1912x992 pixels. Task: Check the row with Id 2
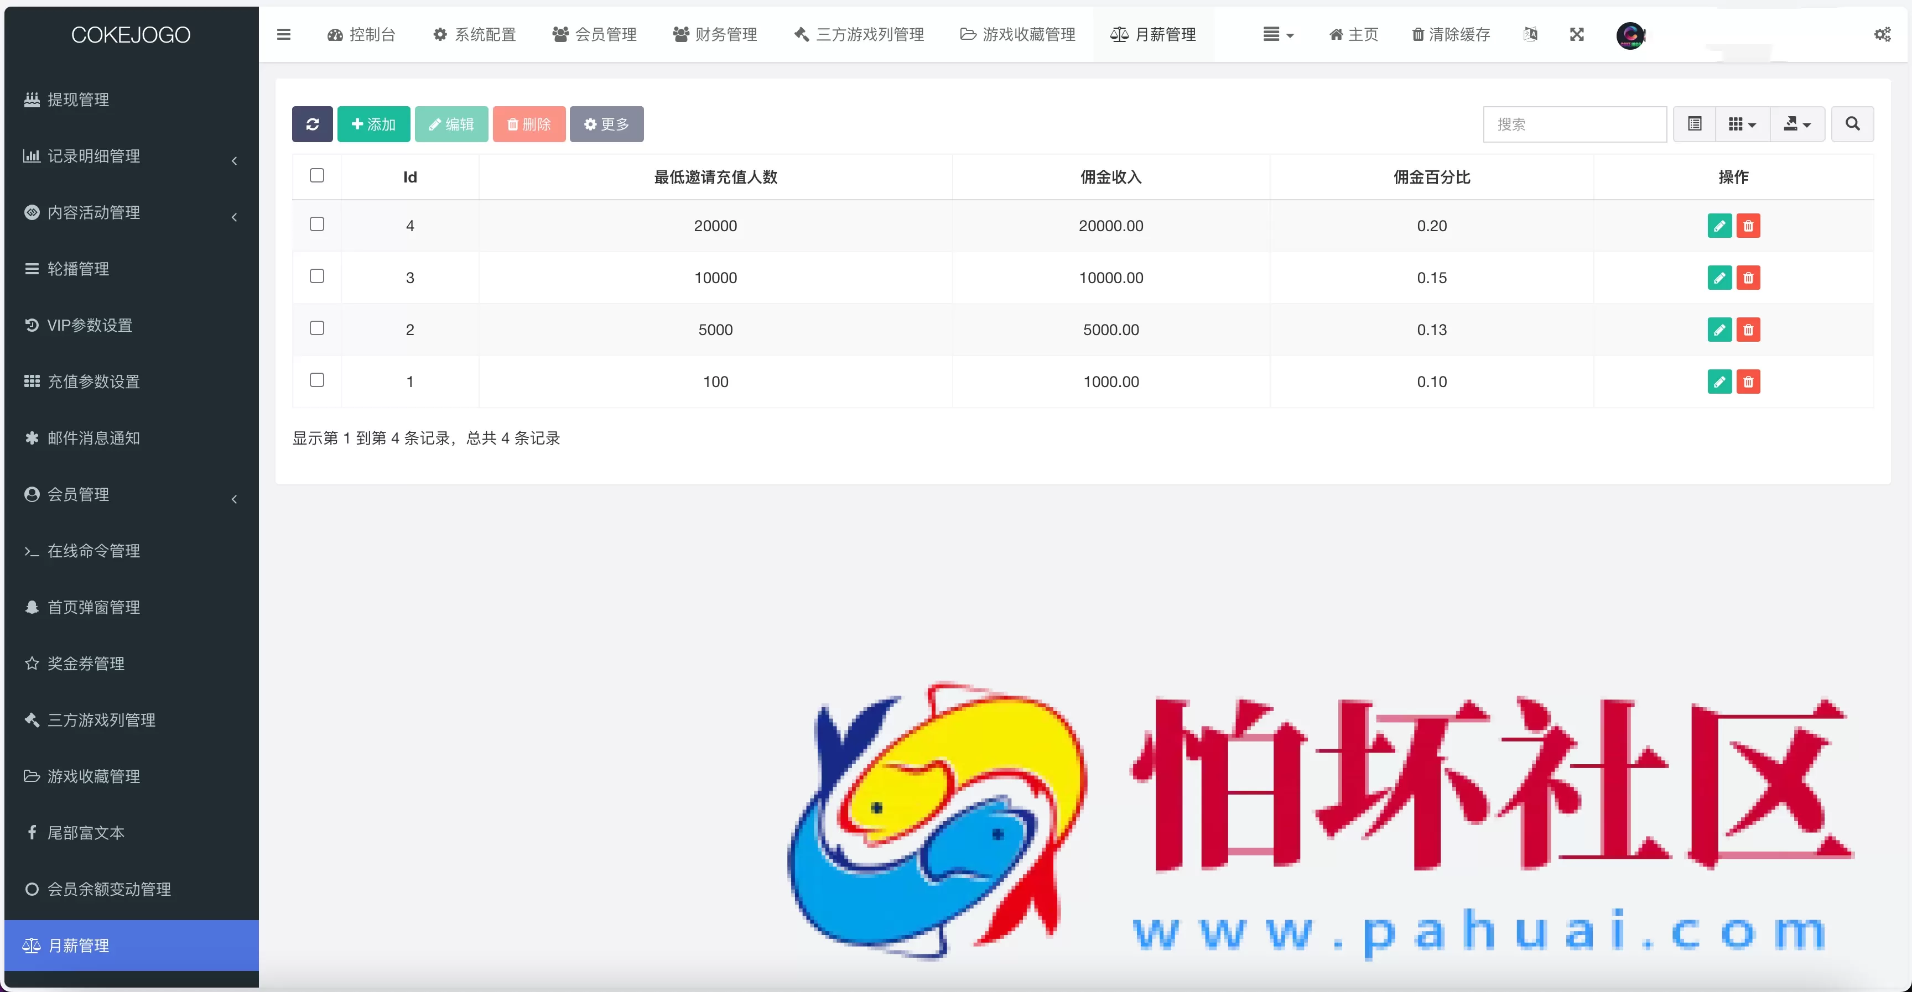(x=317, y=328)
